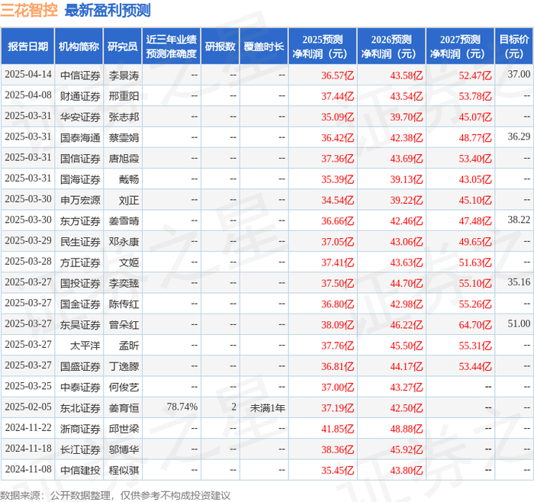This screenshot has width=534, height=502.
Task: Click target price 51.00
Action: 519,323
